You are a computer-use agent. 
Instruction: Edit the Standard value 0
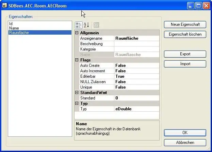click(137, 98)
